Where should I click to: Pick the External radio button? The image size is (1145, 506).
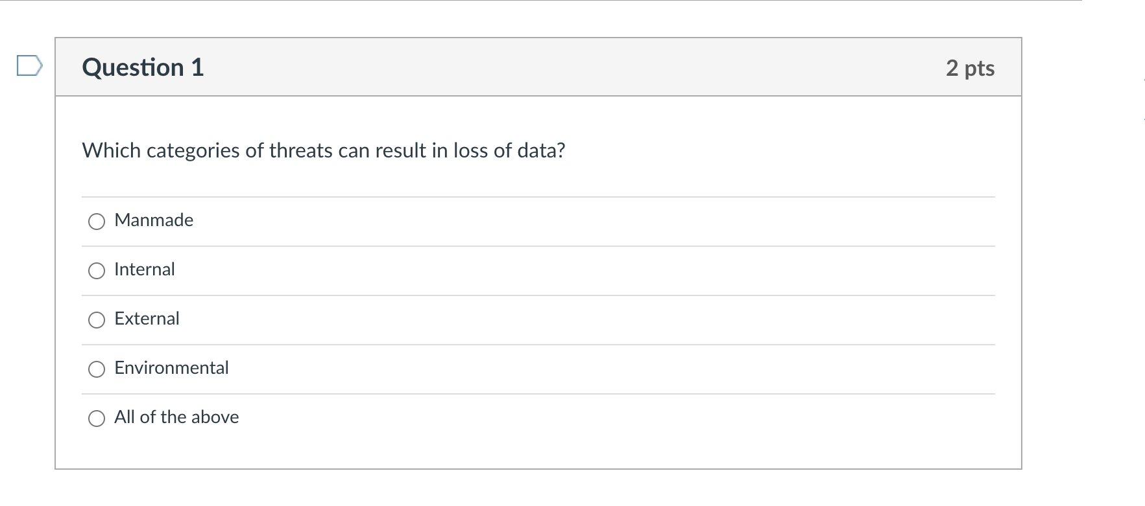coord(97,320)
